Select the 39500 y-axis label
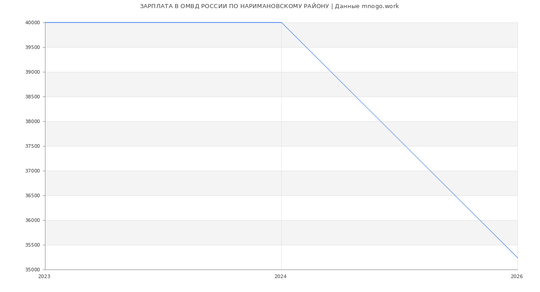This screenshot has height=292, width=540. click(33, 48)
